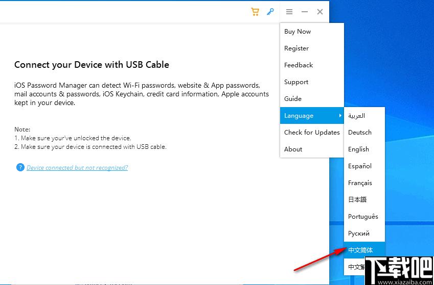Open the About entry

pyautogui.click(x=293, y=149)
